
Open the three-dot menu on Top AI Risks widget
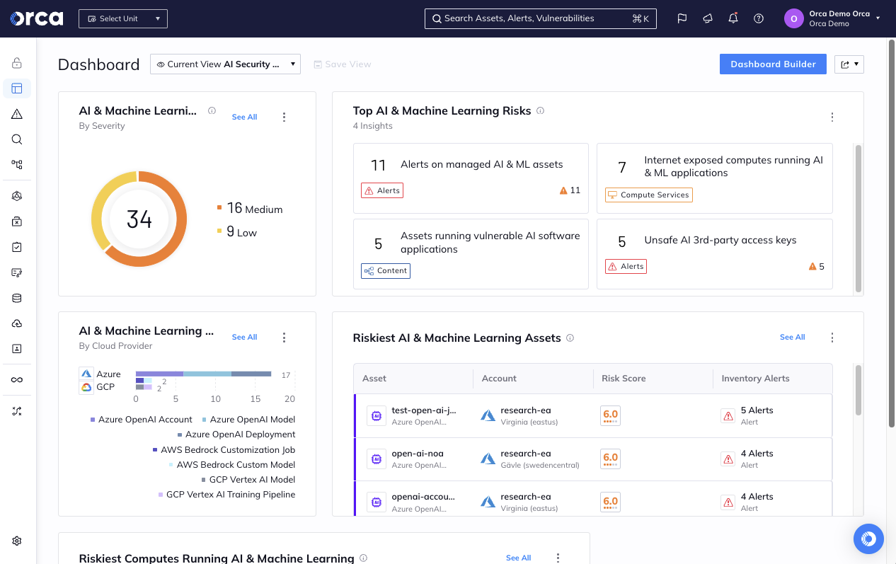(x=832, y=117)
